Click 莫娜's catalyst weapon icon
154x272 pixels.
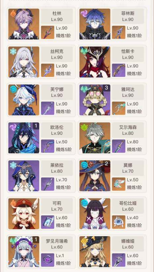click(x=119, y=184)
